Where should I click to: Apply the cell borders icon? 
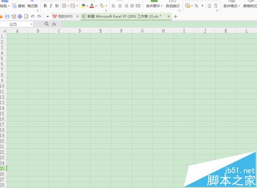tap(64, 6)
